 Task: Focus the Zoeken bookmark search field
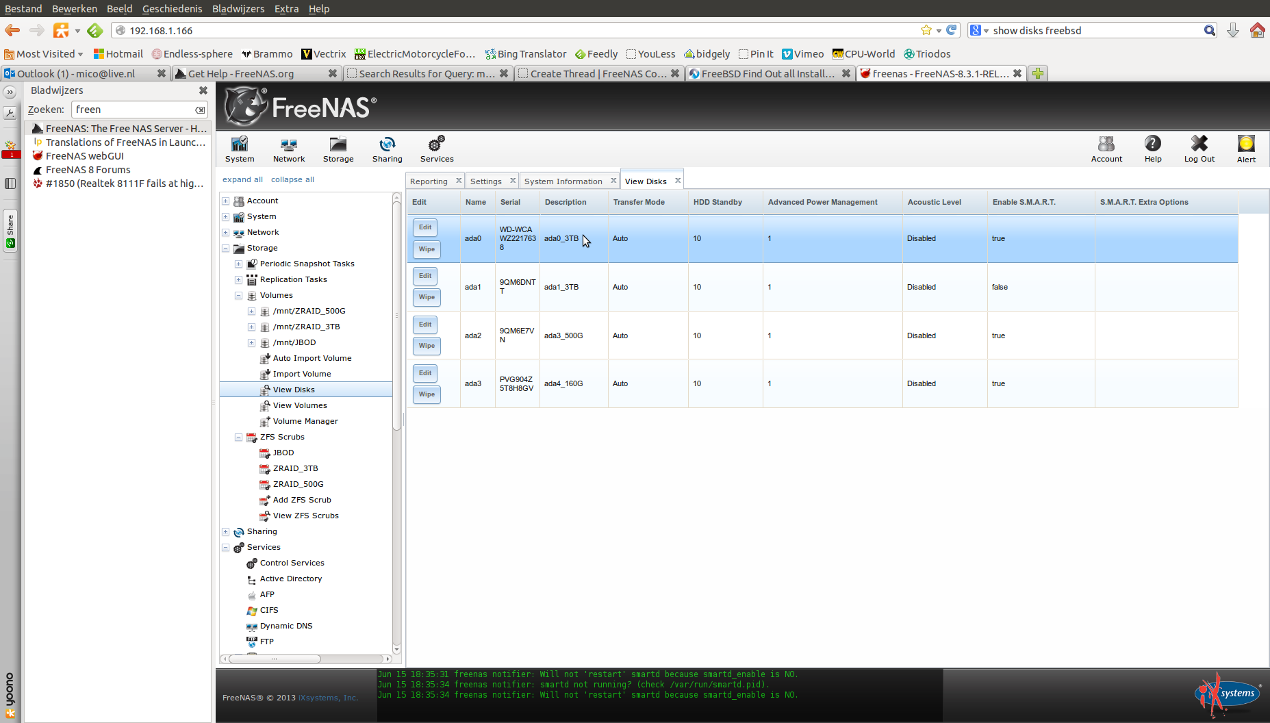[134, 110]
